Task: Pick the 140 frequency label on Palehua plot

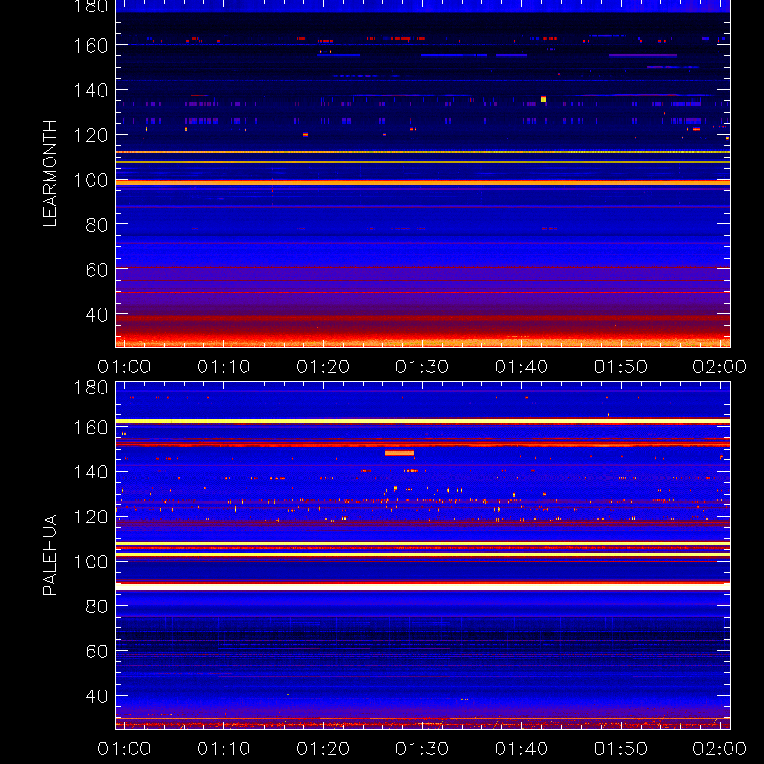Action: click(x=91, y=472)
